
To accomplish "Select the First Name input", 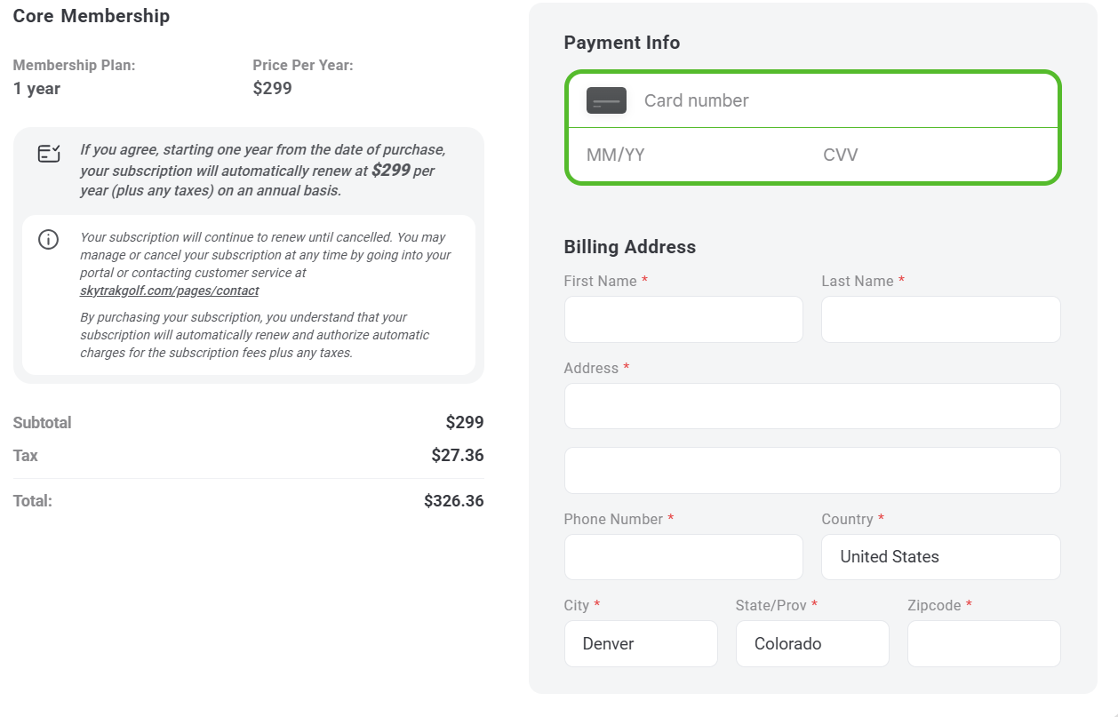I will [x=683, y=320].
